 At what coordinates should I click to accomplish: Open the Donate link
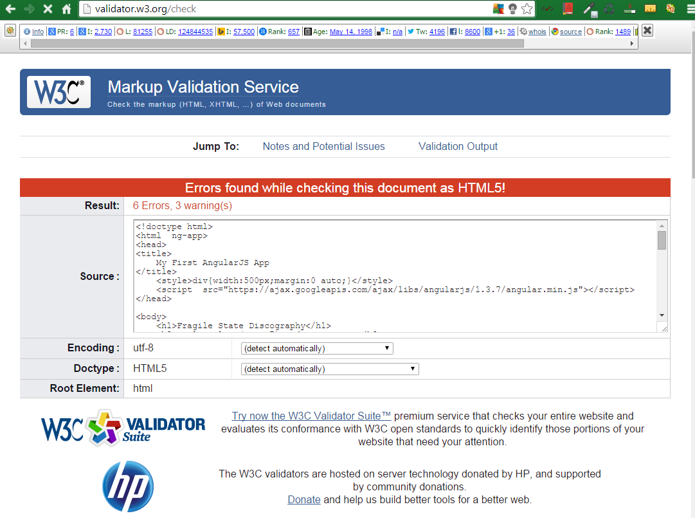pos(304,500)
